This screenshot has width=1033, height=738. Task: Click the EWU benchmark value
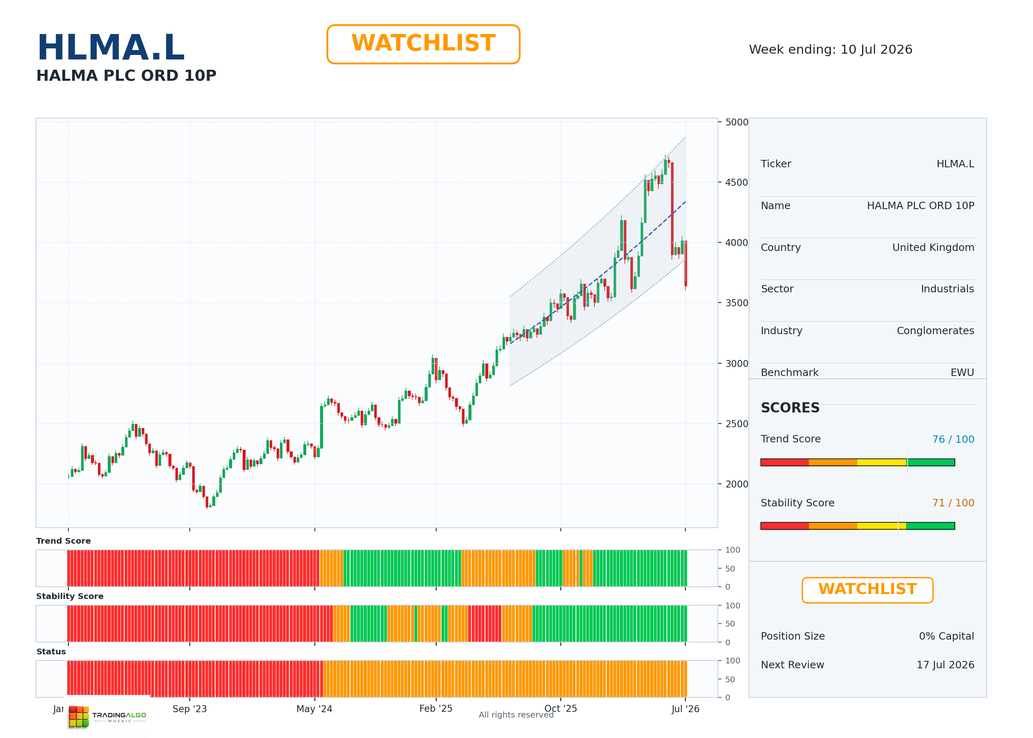pyautogui.click(x=962, y=372)
